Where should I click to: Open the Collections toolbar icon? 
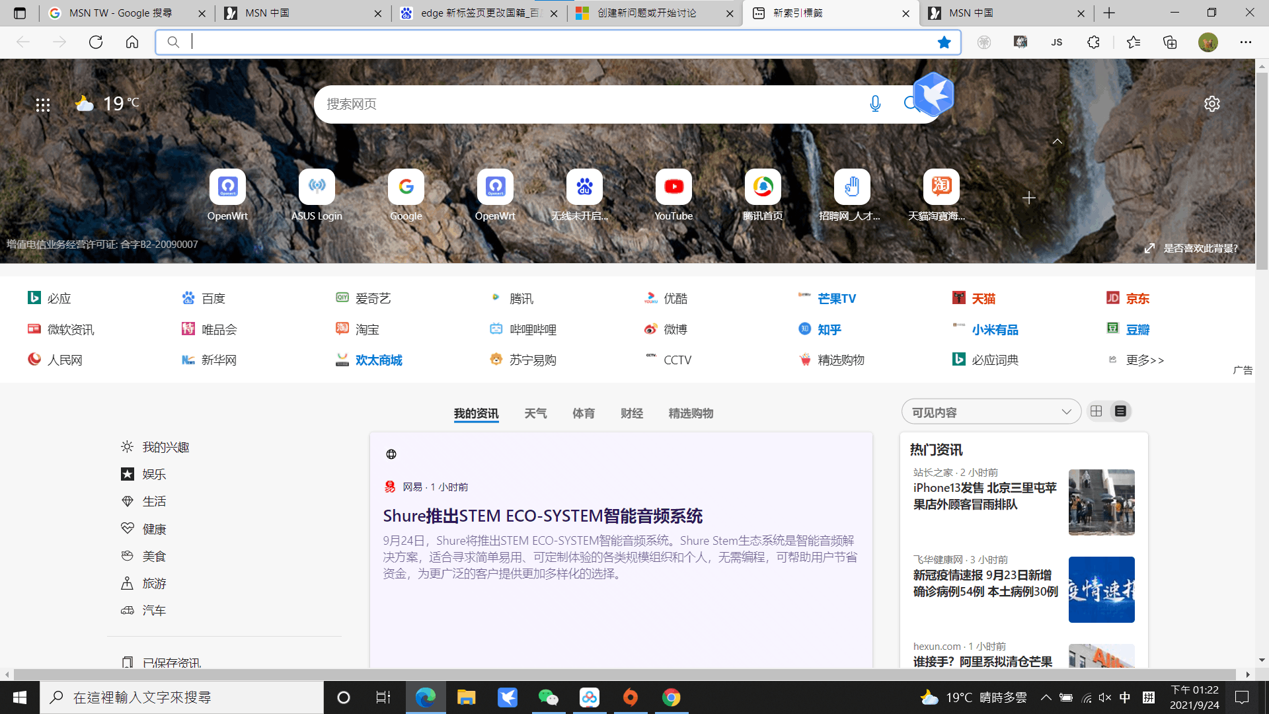pyautogui.click(x=1170, y=42)
